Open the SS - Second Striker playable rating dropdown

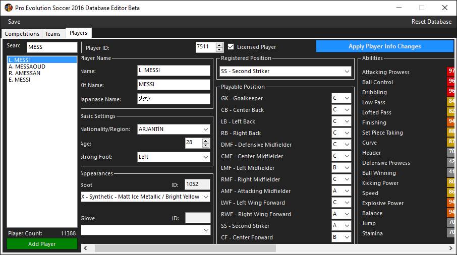point(341,226)
